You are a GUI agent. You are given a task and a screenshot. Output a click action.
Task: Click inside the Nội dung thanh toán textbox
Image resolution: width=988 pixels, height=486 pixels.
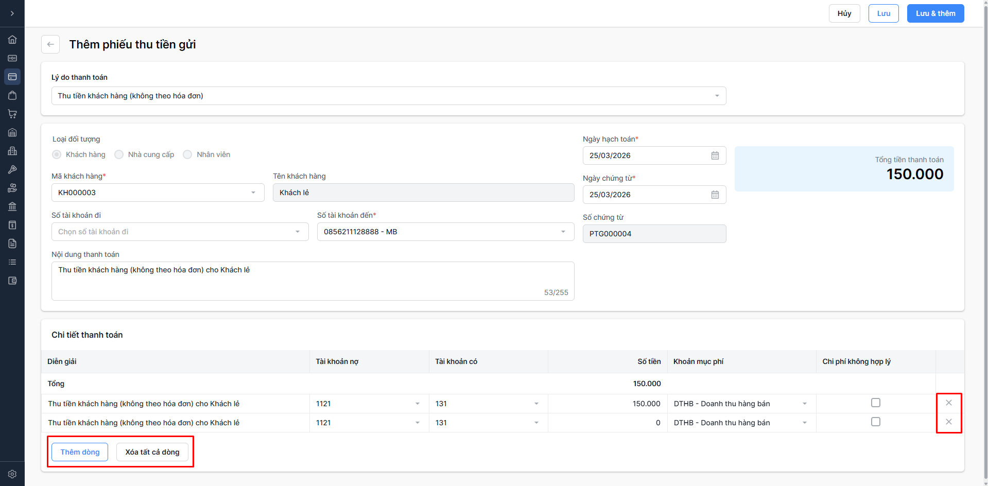(x=312, y=281)
